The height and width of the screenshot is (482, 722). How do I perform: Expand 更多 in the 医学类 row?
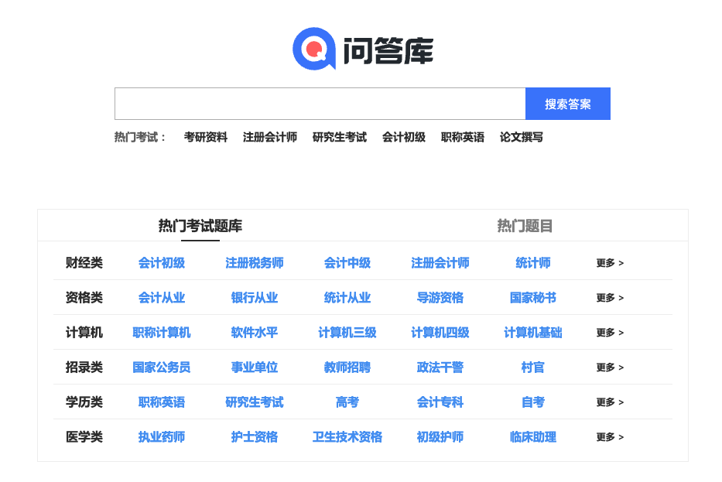tap(610, 437)
